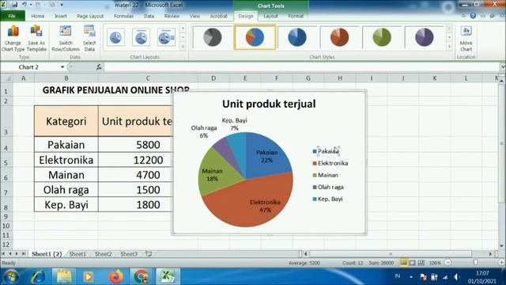
Task: Click the volume speaker tray icon
Action: pos(456,277)
